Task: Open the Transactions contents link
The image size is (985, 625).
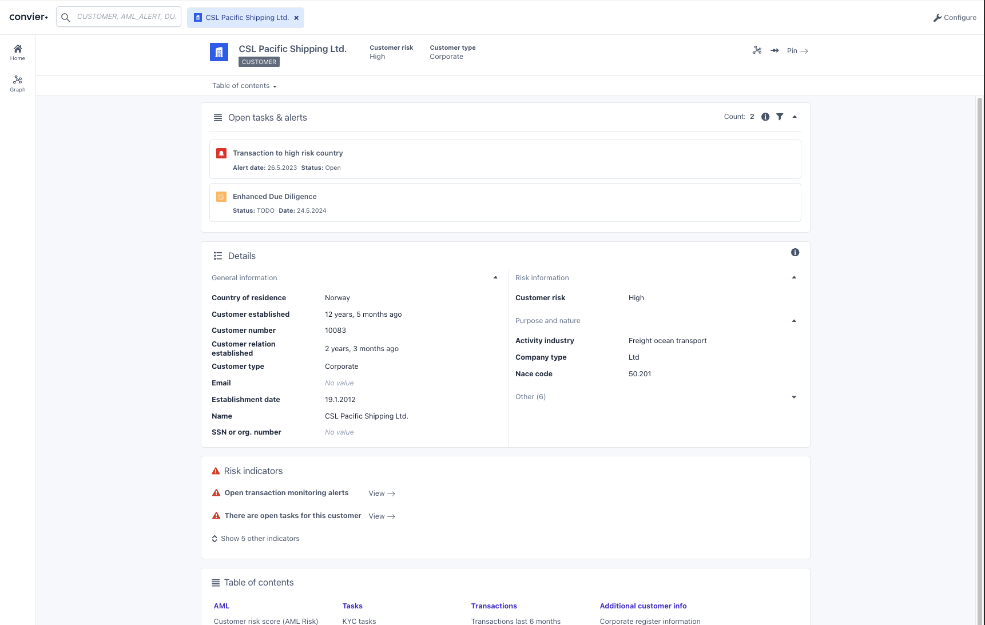Action: coord(494,606)
